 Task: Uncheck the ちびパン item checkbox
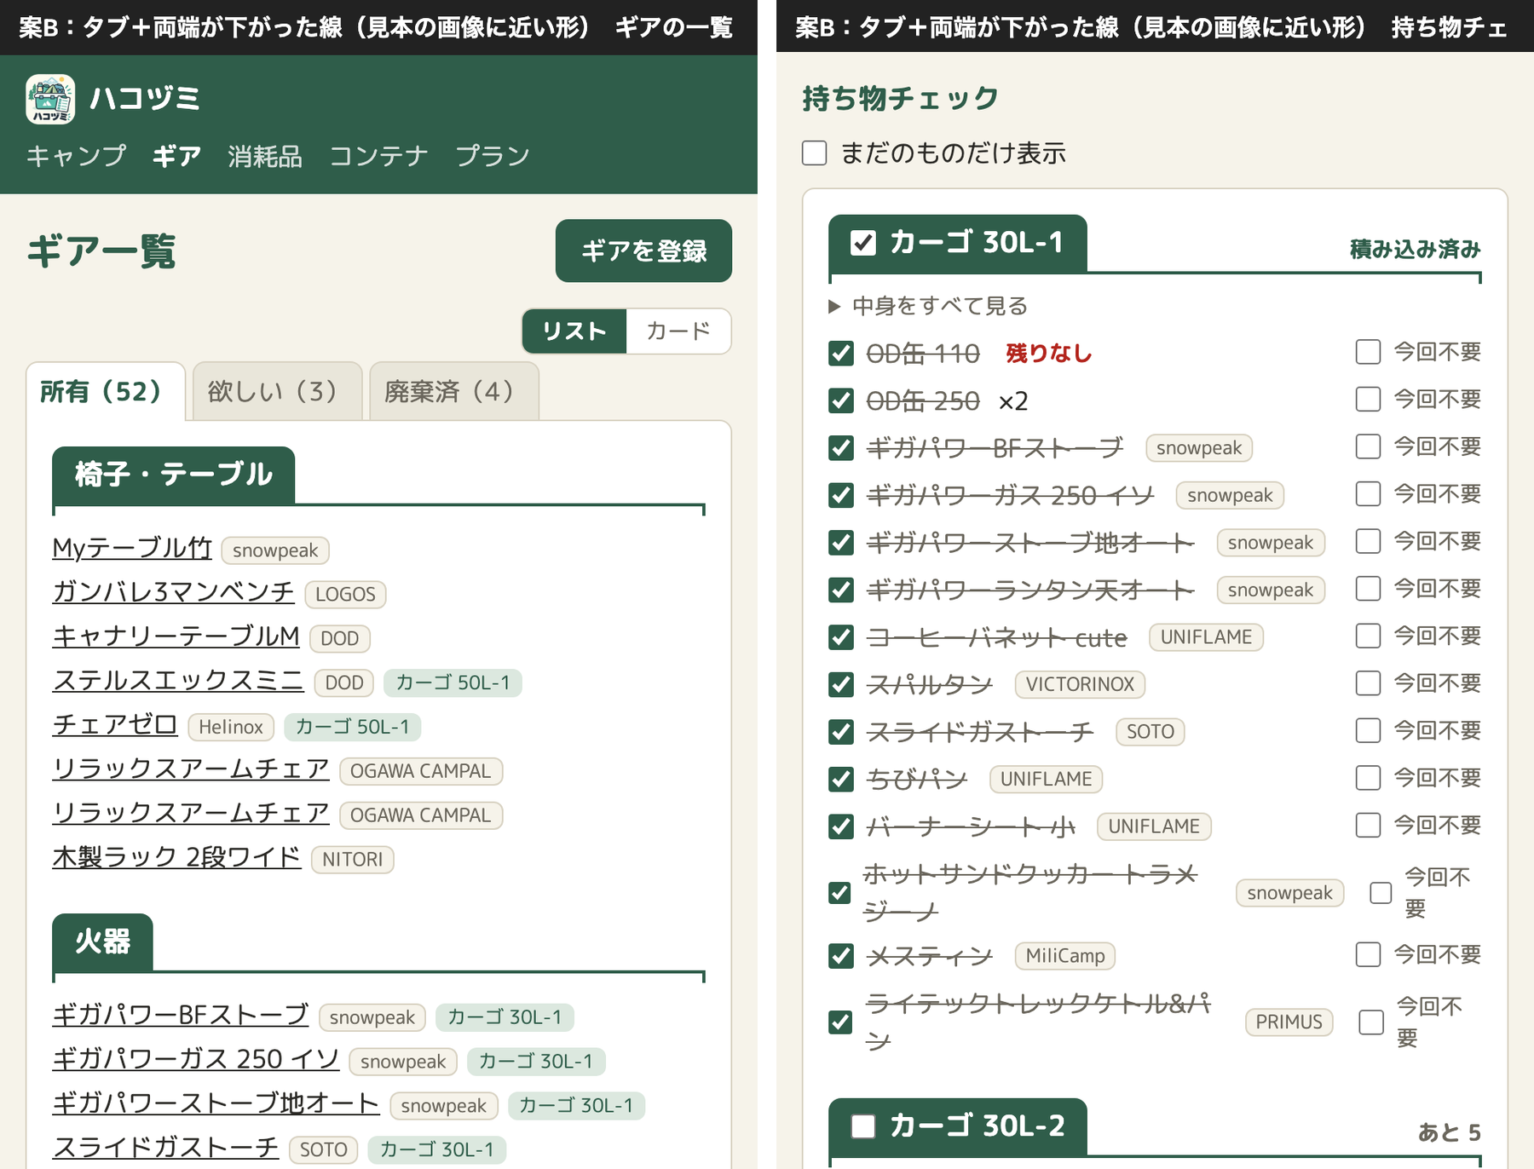pyautogui.click(x=841, y=779)
